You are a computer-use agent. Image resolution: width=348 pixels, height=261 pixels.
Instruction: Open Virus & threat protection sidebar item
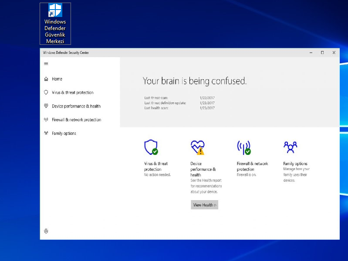(x=73, y=93)
